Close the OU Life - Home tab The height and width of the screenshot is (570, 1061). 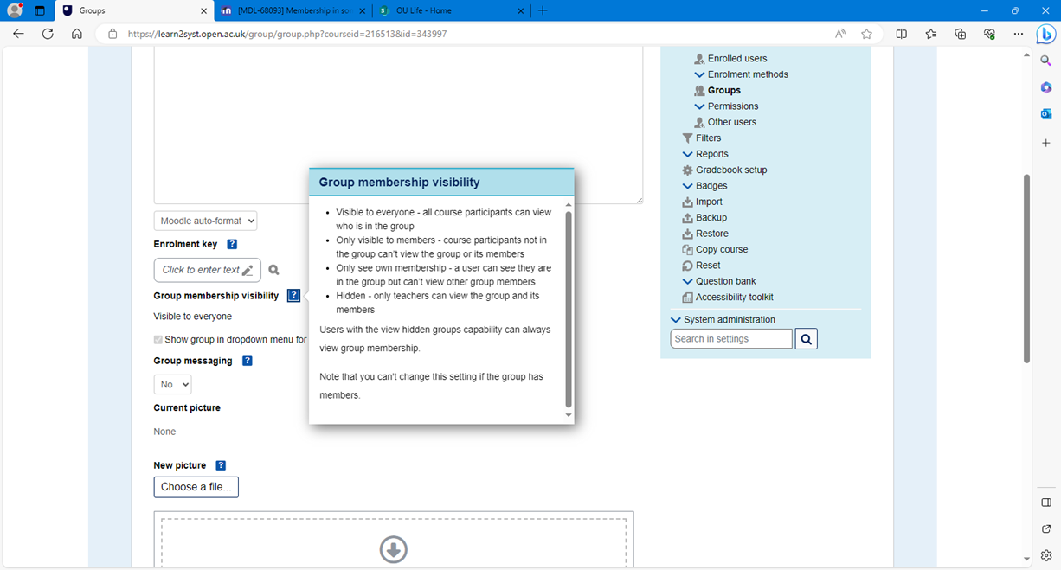coord(520,10)
